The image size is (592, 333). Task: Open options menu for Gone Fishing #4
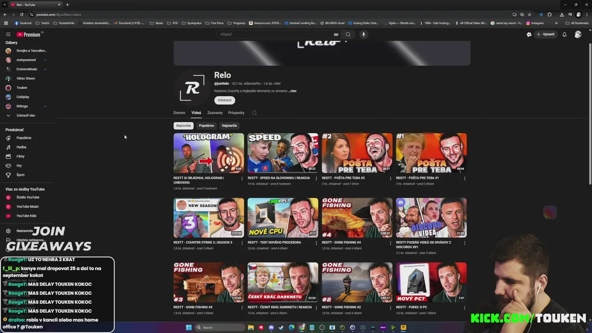click(390, 243)
